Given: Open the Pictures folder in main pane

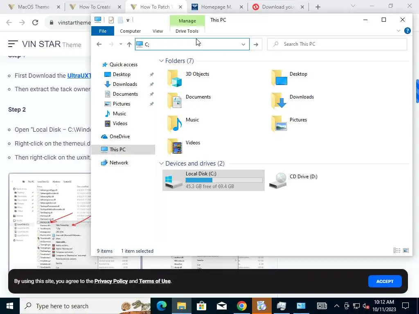Looking at the screenshot, I should click(x=289, y=123).
